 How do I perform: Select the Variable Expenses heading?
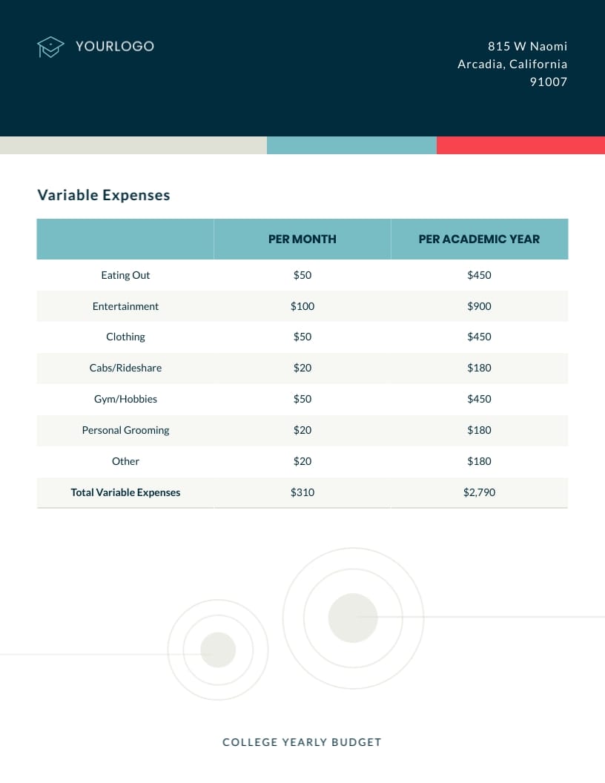click(x=103, y=195)
